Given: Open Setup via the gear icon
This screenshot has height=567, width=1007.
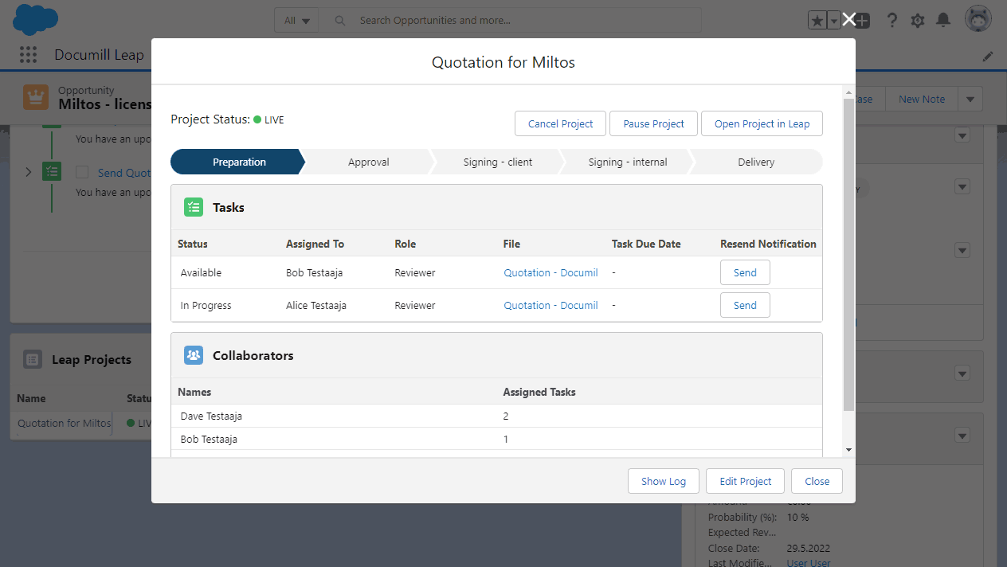Looking at the screenshot, I should (917, 20).
